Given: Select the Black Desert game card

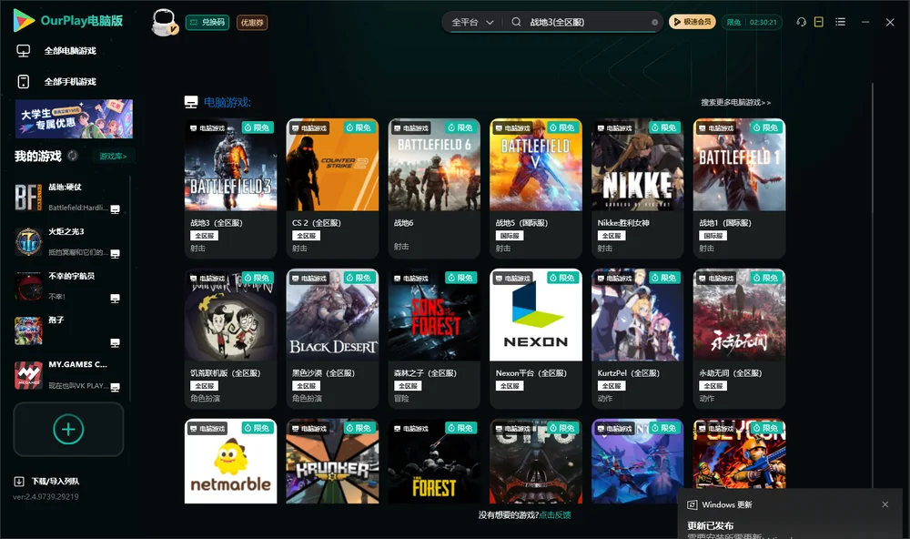Looking at the screenshot, I should pyautogui.click(x=332, y=339).
